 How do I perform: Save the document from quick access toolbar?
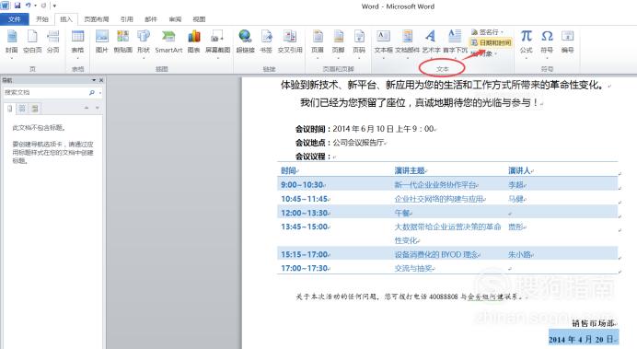click(x=17, y=6)
